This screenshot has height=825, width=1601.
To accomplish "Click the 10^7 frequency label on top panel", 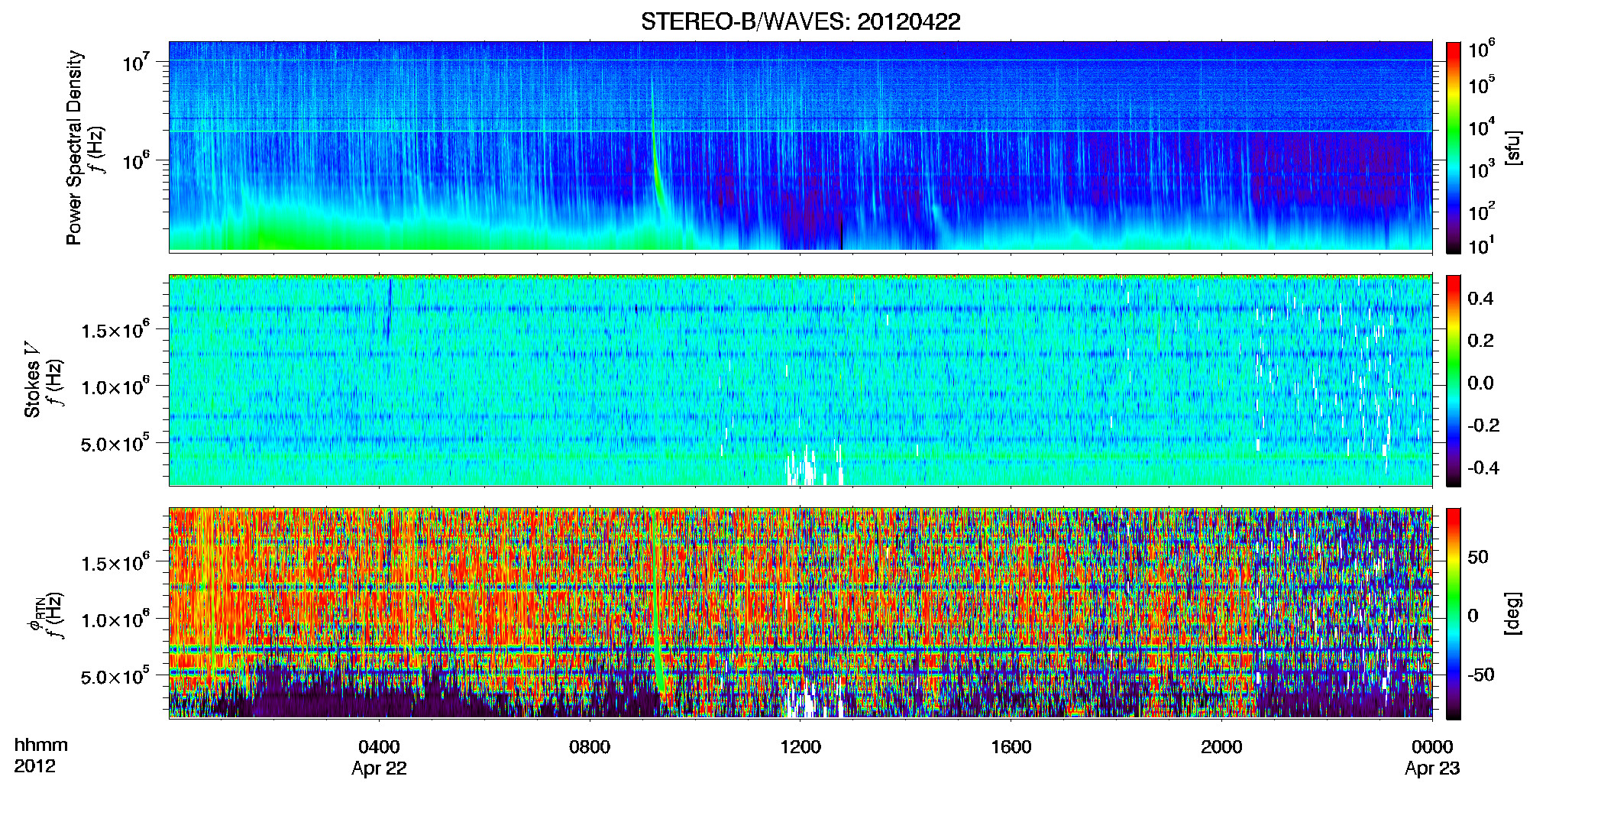I will click(137, 63).
